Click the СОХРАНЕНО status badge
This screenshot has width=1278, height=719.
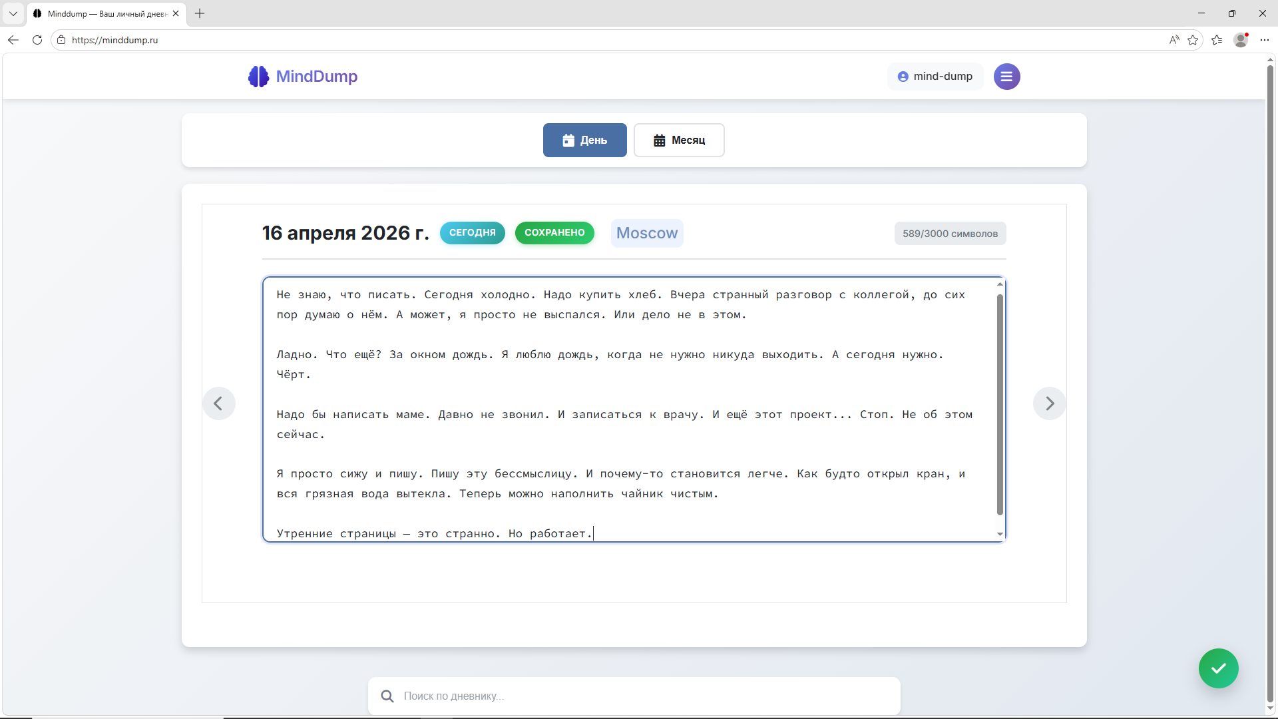[554, 232]
